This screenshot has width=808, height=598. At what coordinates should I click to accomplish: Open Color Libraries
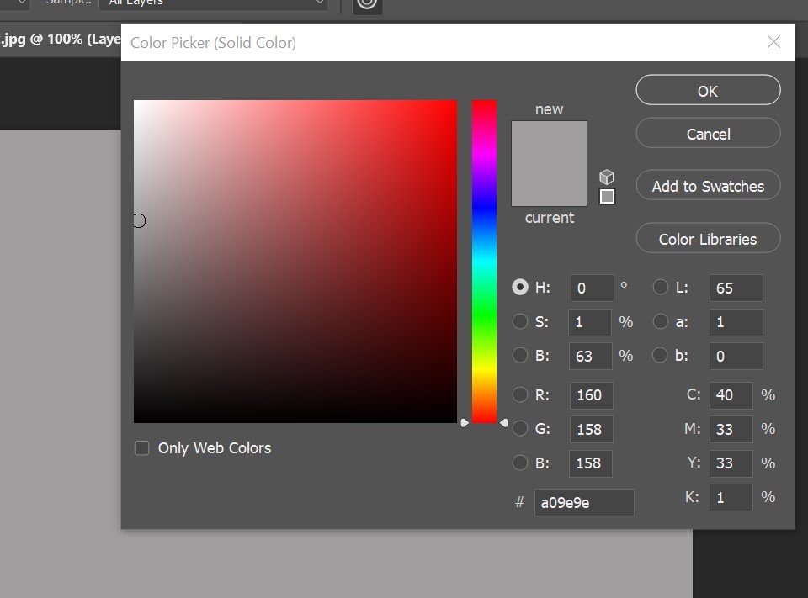[x=708, y=239]
